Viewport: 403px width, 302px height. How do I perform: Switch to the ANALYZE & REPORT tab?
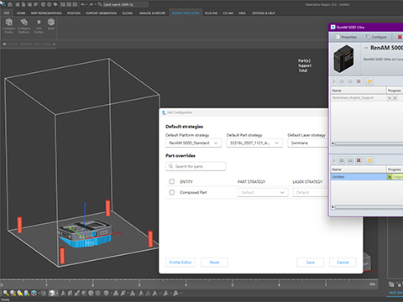[x=152, y=13]
